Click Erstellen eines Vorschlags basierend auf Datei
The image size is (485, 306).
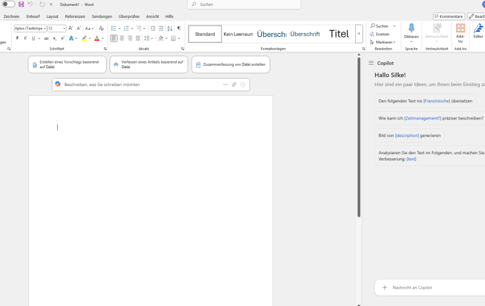coord(67,64)
